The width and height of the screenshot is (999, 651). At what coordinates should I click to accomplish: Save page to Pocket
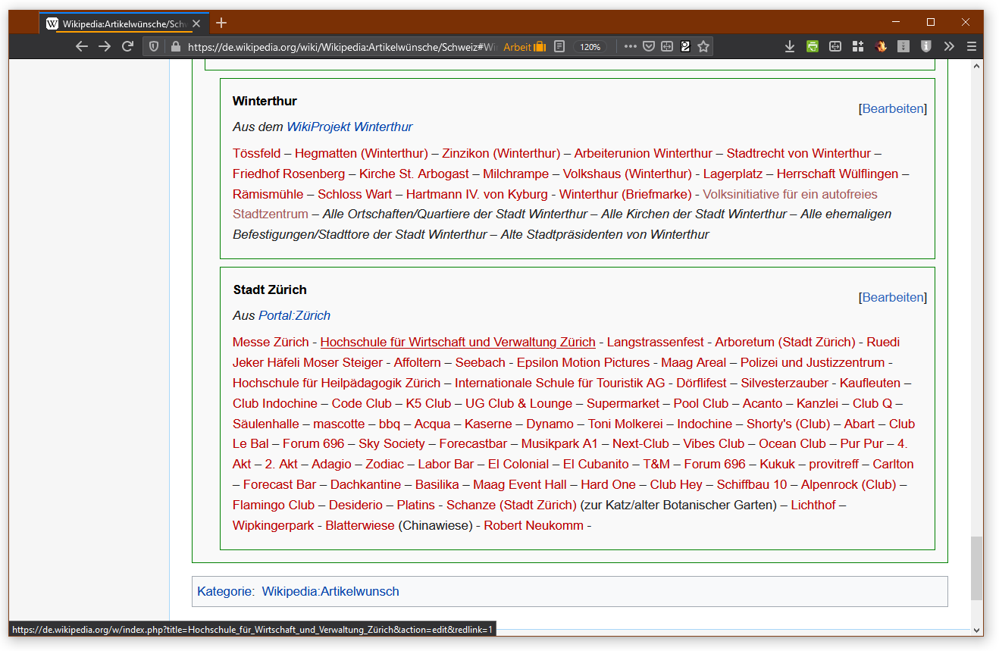(649, 46)
